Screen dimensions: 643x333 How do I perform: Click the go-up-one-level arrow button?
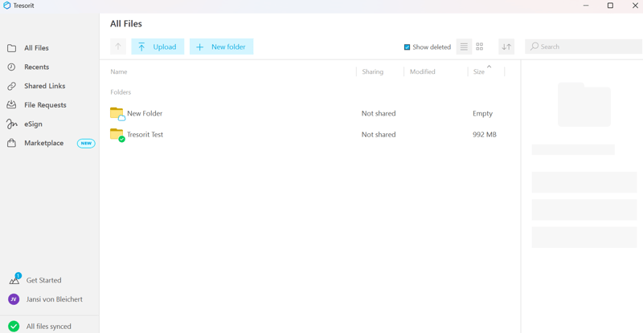[x=118, y=47]
